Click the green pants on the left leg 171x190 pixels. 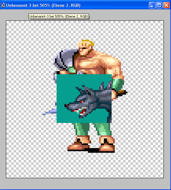(x=81, y=129)
